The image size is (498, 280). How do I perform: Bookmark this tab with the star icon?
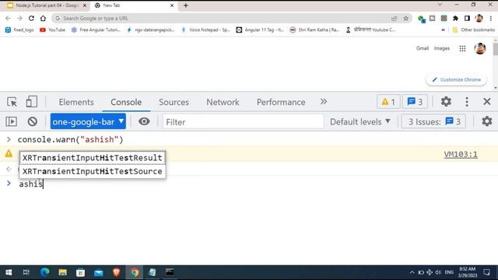click(x=406, y=19)
